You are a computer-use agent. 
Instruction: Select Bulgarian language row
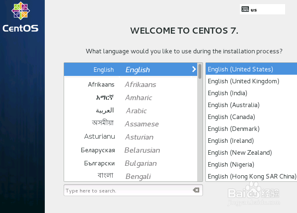coord(131,163)
